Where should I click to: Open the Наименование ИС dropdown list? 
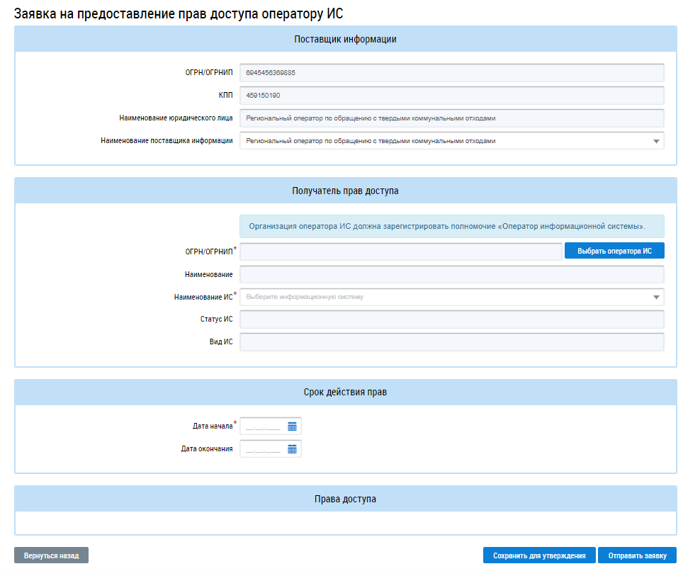point(655,297)
